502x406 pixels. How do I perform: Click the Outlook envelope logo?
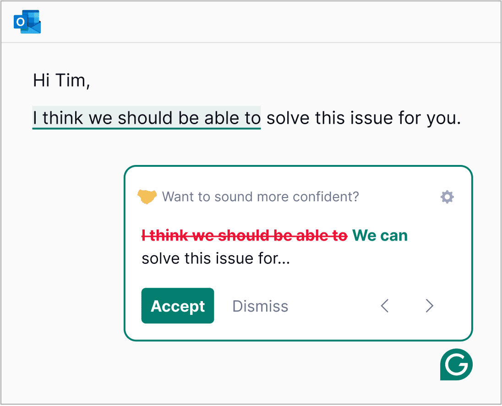click(27, 22)
